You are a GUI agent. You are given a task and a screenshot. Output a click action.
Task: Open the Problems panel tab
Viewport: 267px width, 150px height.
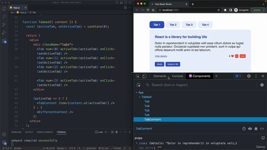pyautogui.click(x=16, y=132)
